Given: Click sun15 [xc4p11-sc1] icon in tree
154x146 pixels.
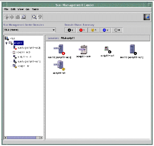Looking at the screenshot, I should click(15, 61).
